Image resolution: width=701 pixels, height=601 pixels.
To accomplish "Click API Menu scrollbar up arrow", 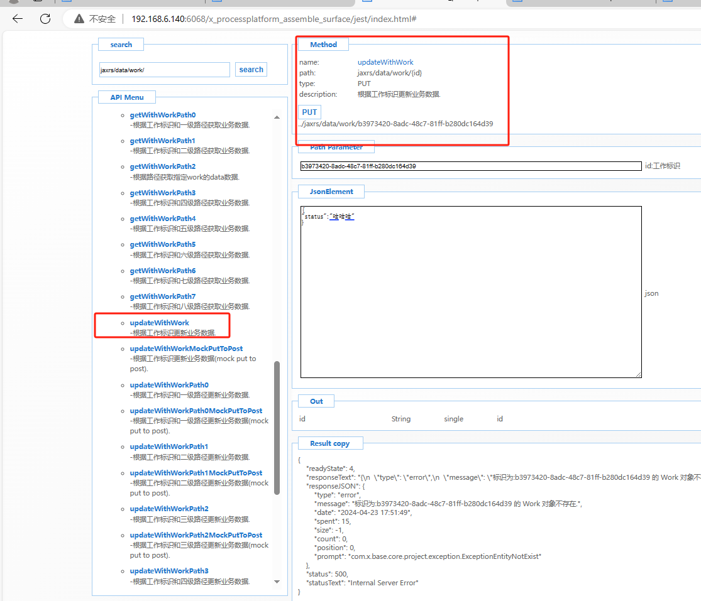I will click(277, 117).
